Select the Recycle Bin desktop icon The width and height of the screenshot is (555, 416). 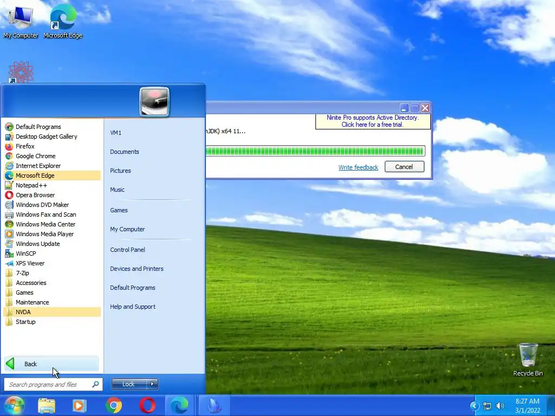528,360
